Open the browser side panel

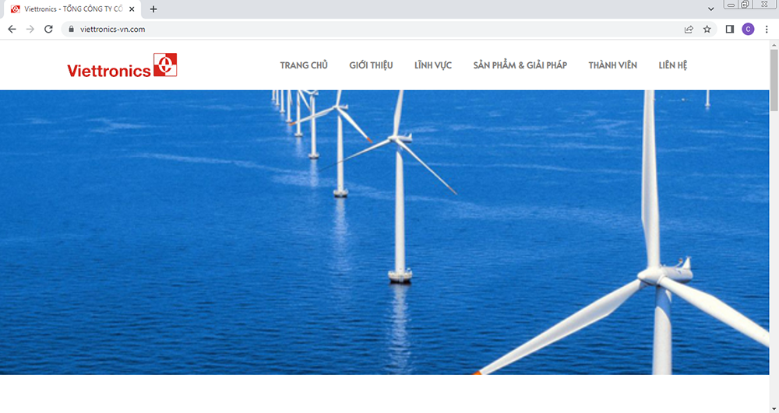[x=729, y=30]
